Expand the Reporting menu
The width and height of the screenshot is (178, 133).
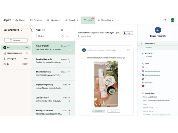106,20
